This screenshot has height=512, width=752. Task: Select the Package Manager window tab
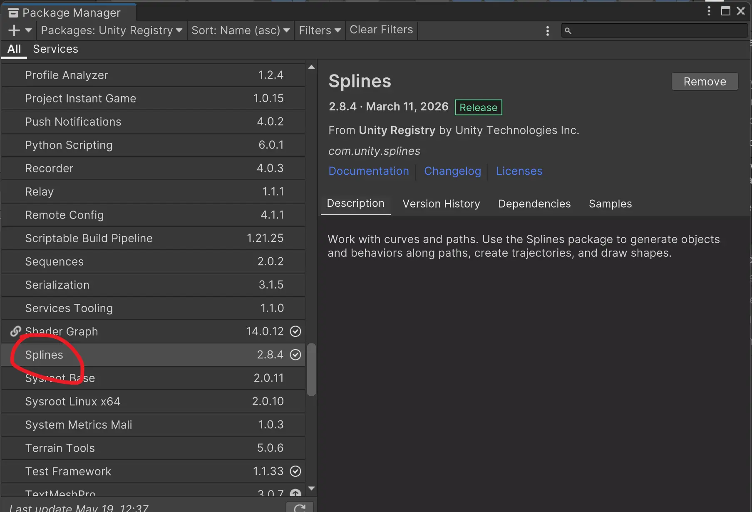coord(69,12)
